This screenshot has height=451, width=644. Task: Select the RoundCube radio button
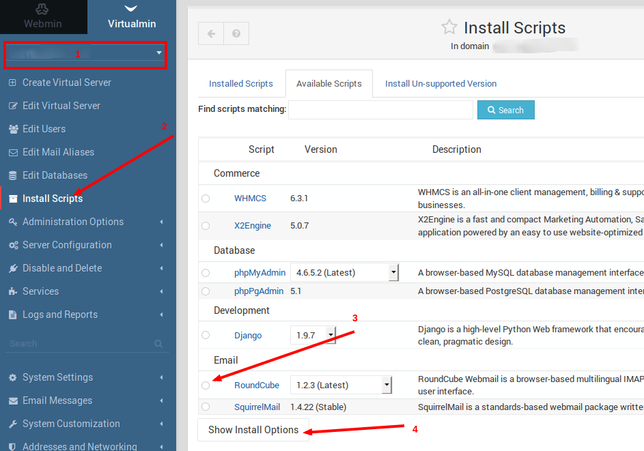coord(206,385)
